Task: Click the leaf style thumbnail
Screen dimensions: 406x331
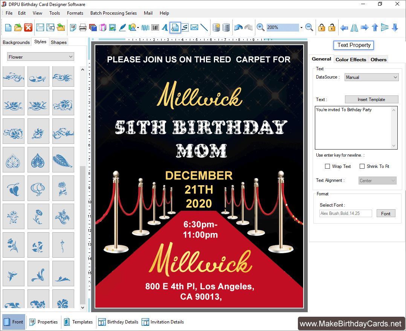Action: click(63, 159)
